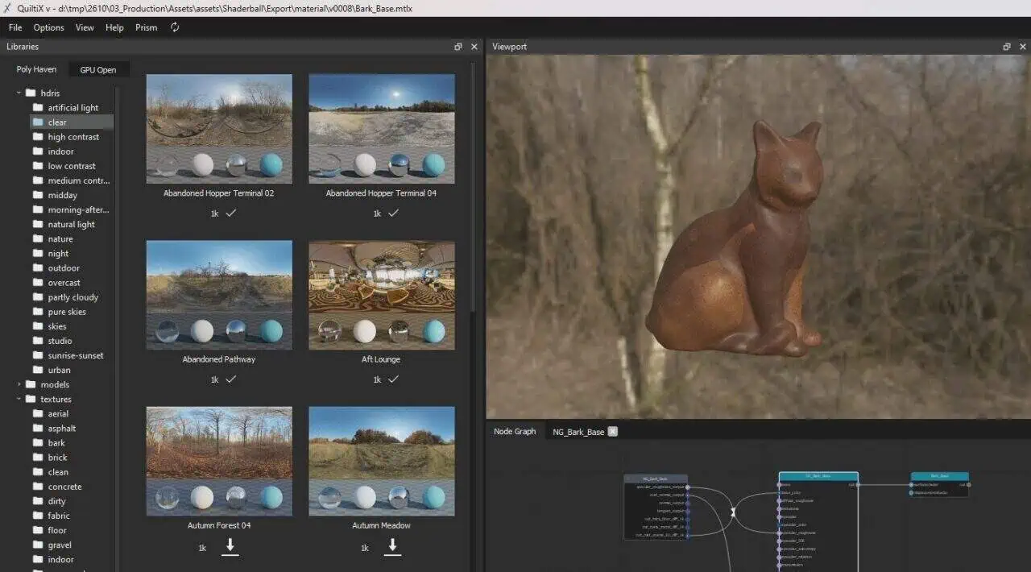Click the refresh icon in menu bar
1031x572 pixels.
175,27
